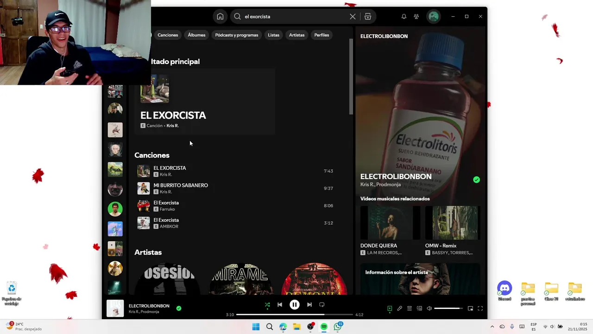Filter results by Artistas

point(297,35)
